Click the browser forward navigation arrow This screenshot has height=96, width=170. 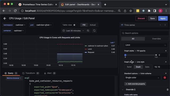tap(10, 11)
